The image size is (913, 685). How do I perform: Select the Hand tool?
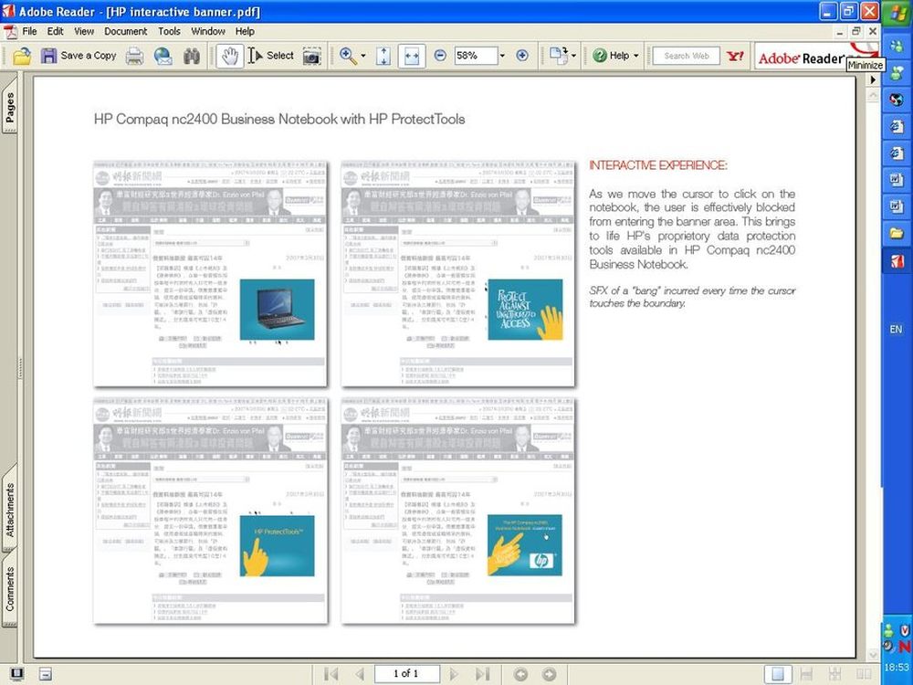click(230, 56)
